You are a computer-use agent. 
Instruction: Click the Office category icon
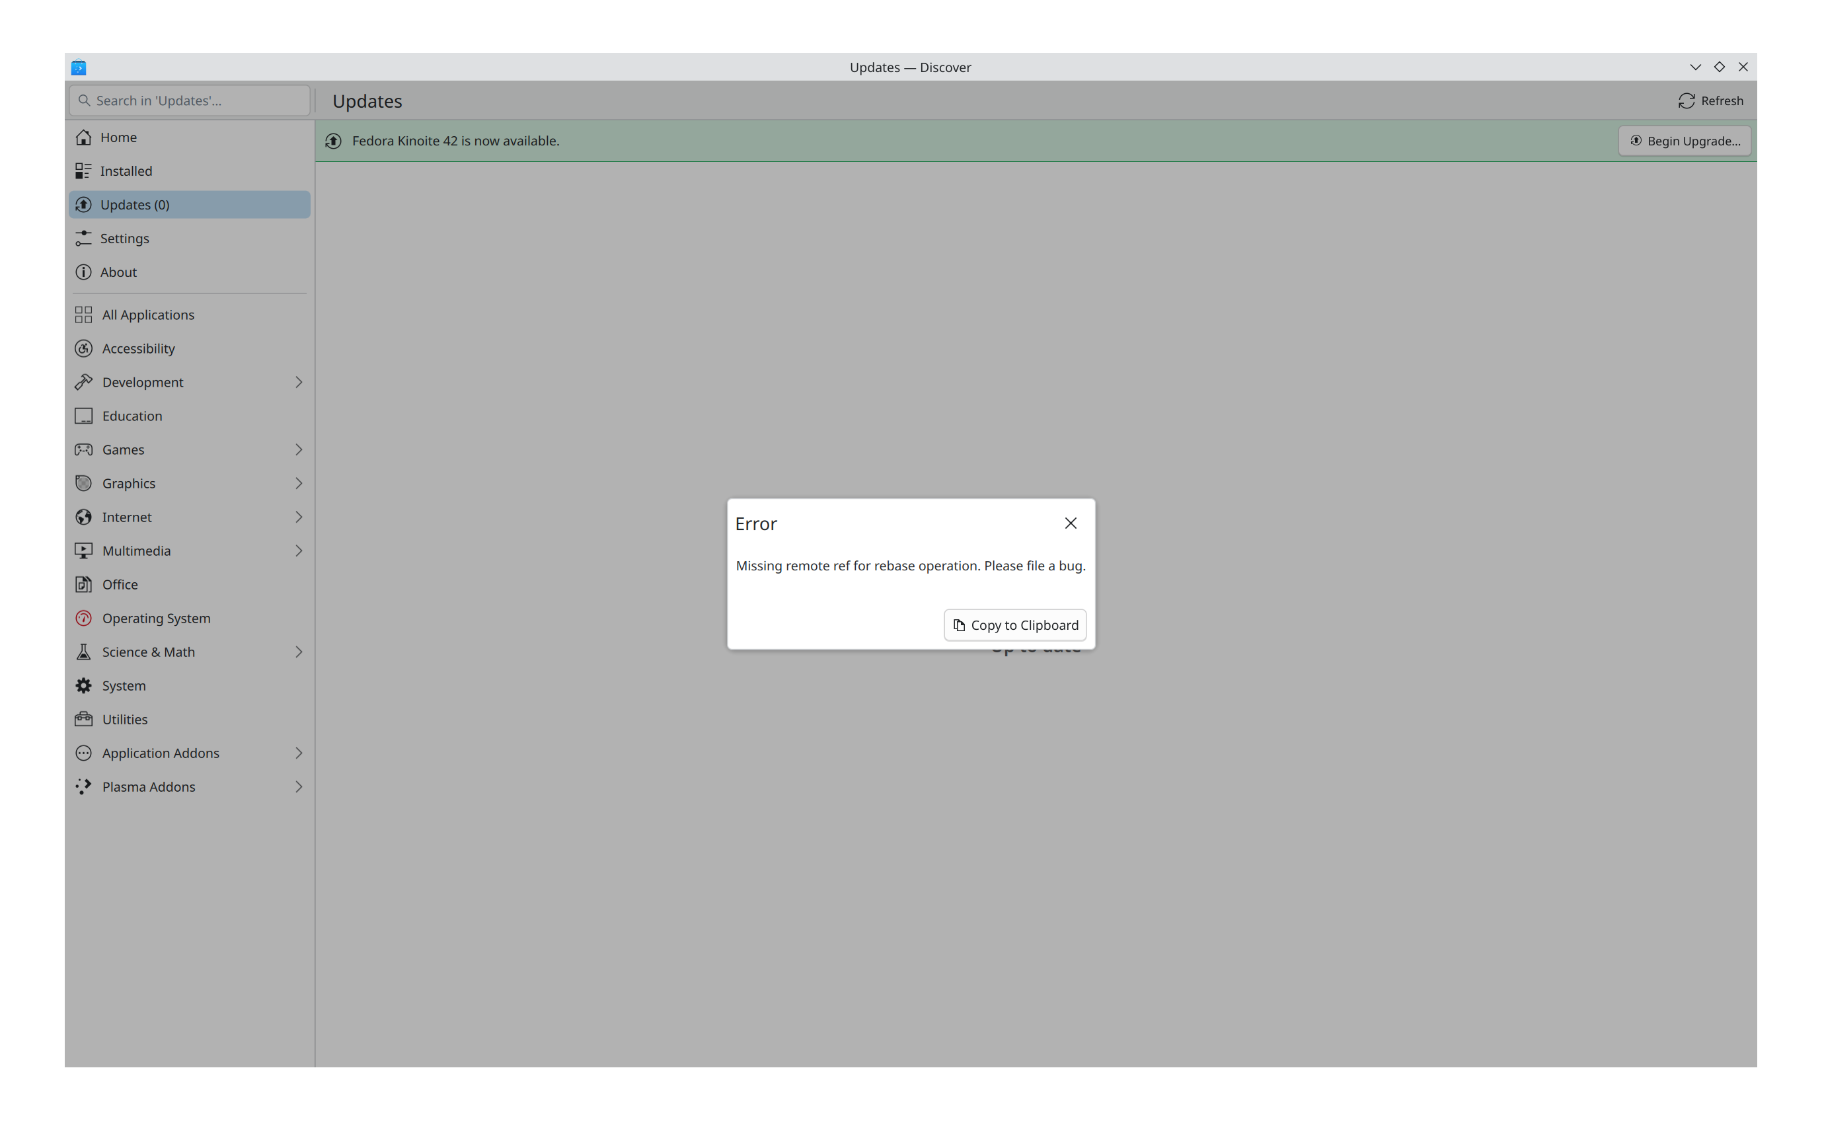coord(83,584)
